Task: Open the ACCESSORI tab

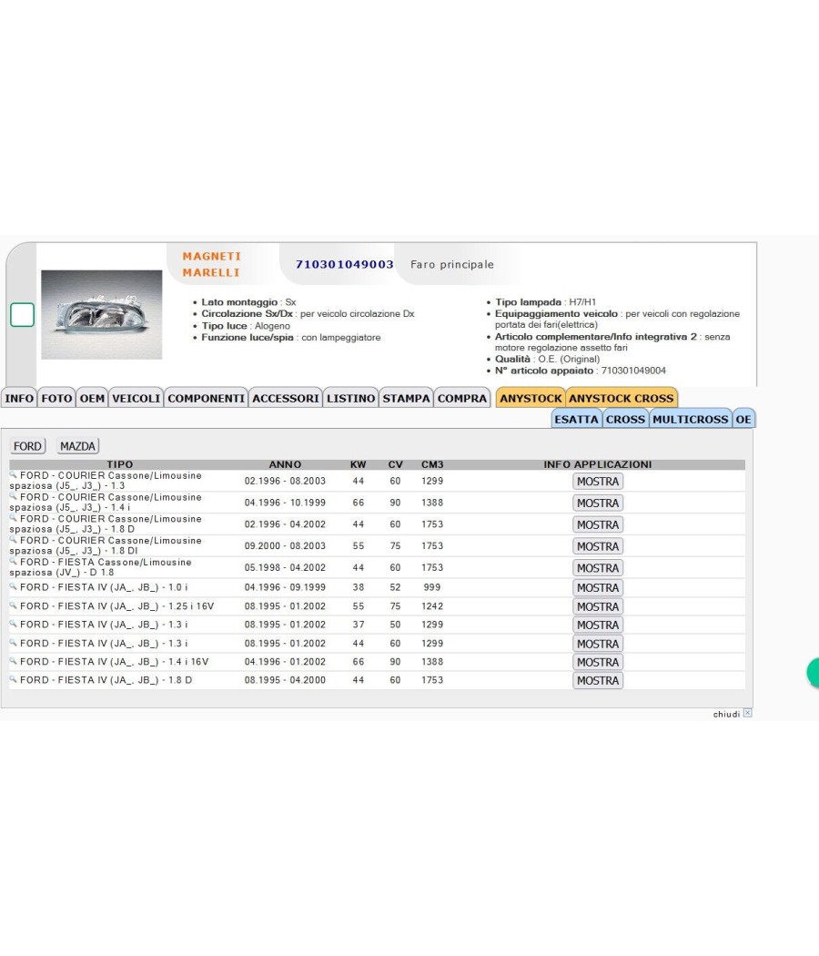Action: [x=286, y=398]
